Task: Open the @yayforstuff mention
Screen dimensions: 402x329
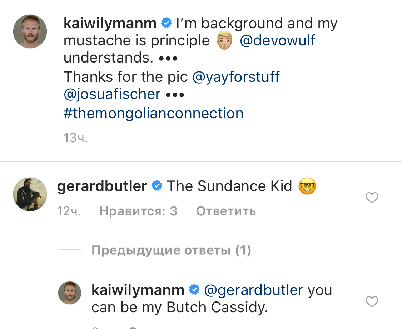Action: click(236, 77)
